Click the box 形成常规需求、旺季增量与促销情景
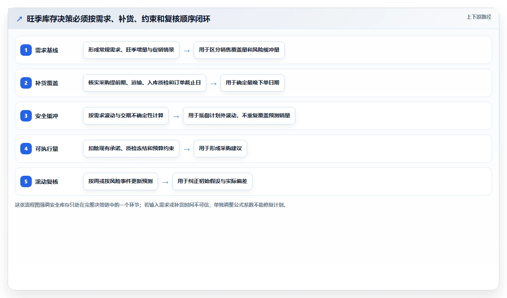Viewport: 507px width, 298px height. tap(131, 50)
